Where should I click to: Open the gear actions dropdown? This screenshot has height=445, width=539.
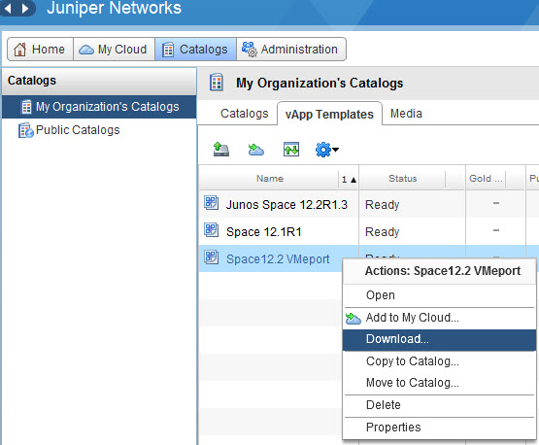click(x=327, y=150)
